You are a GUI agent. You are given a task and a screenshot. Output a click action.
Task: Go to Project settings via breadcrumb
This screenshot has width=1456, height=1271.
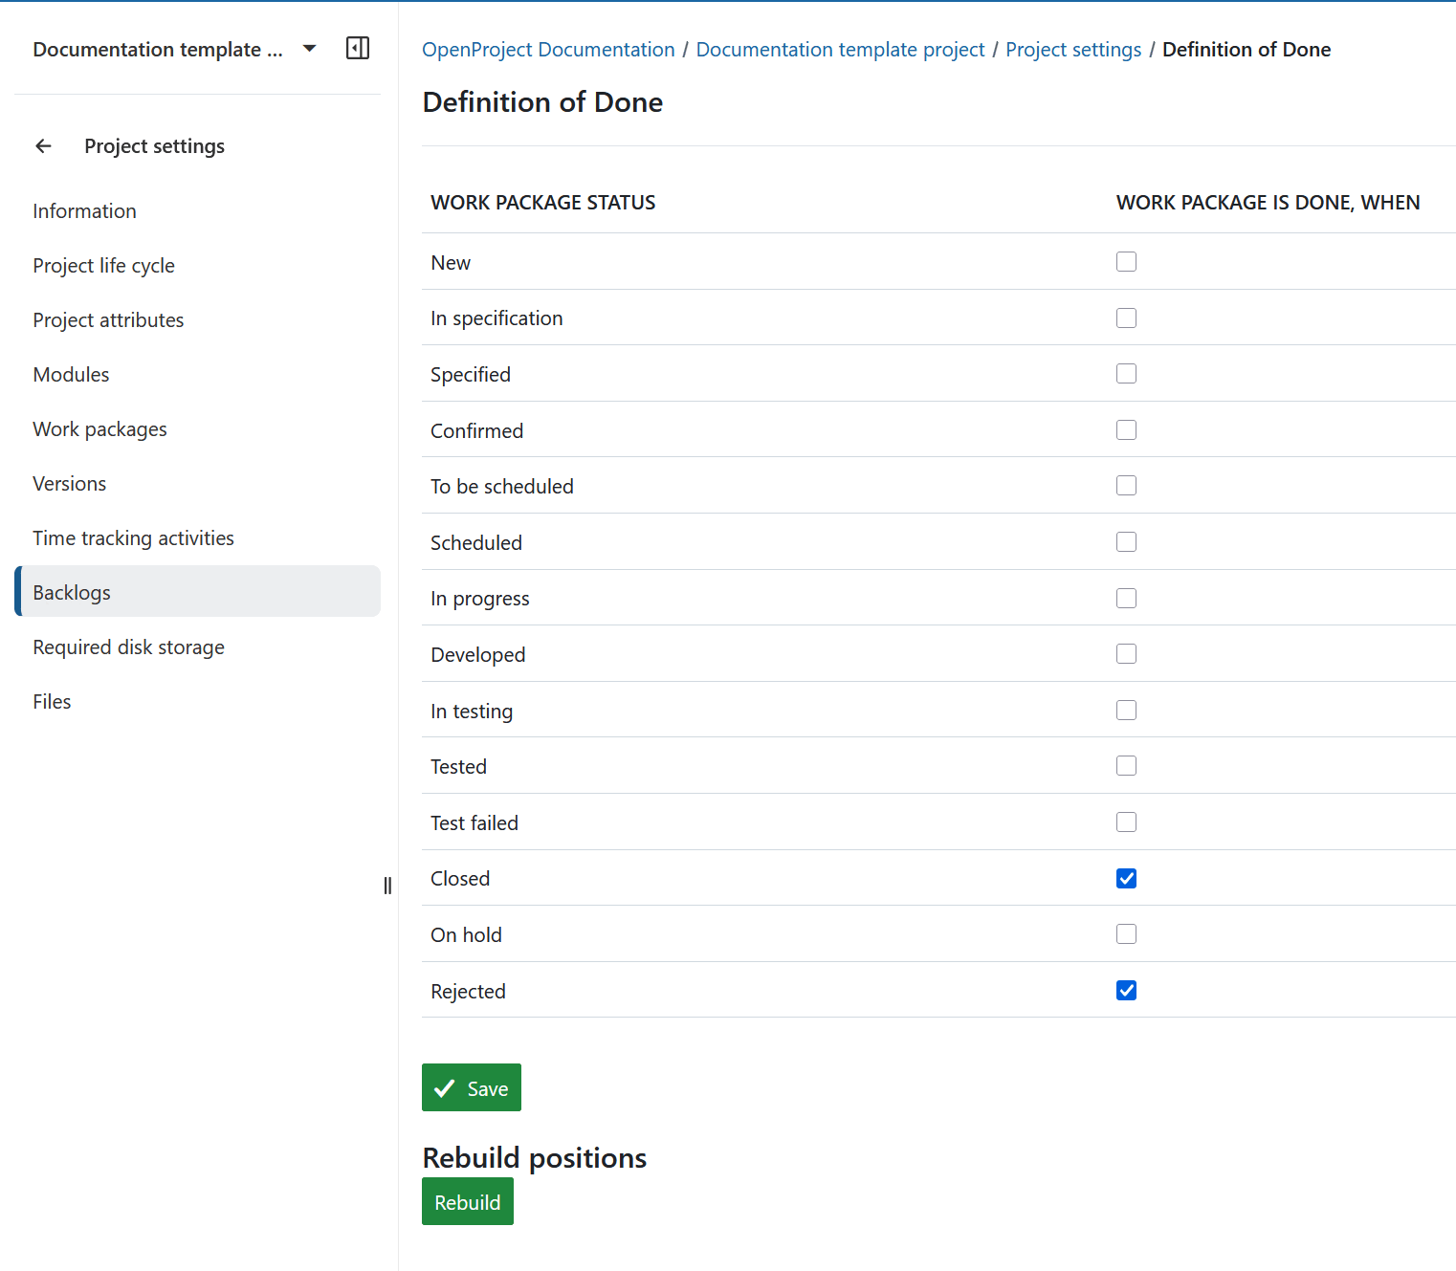point(1072,49)
